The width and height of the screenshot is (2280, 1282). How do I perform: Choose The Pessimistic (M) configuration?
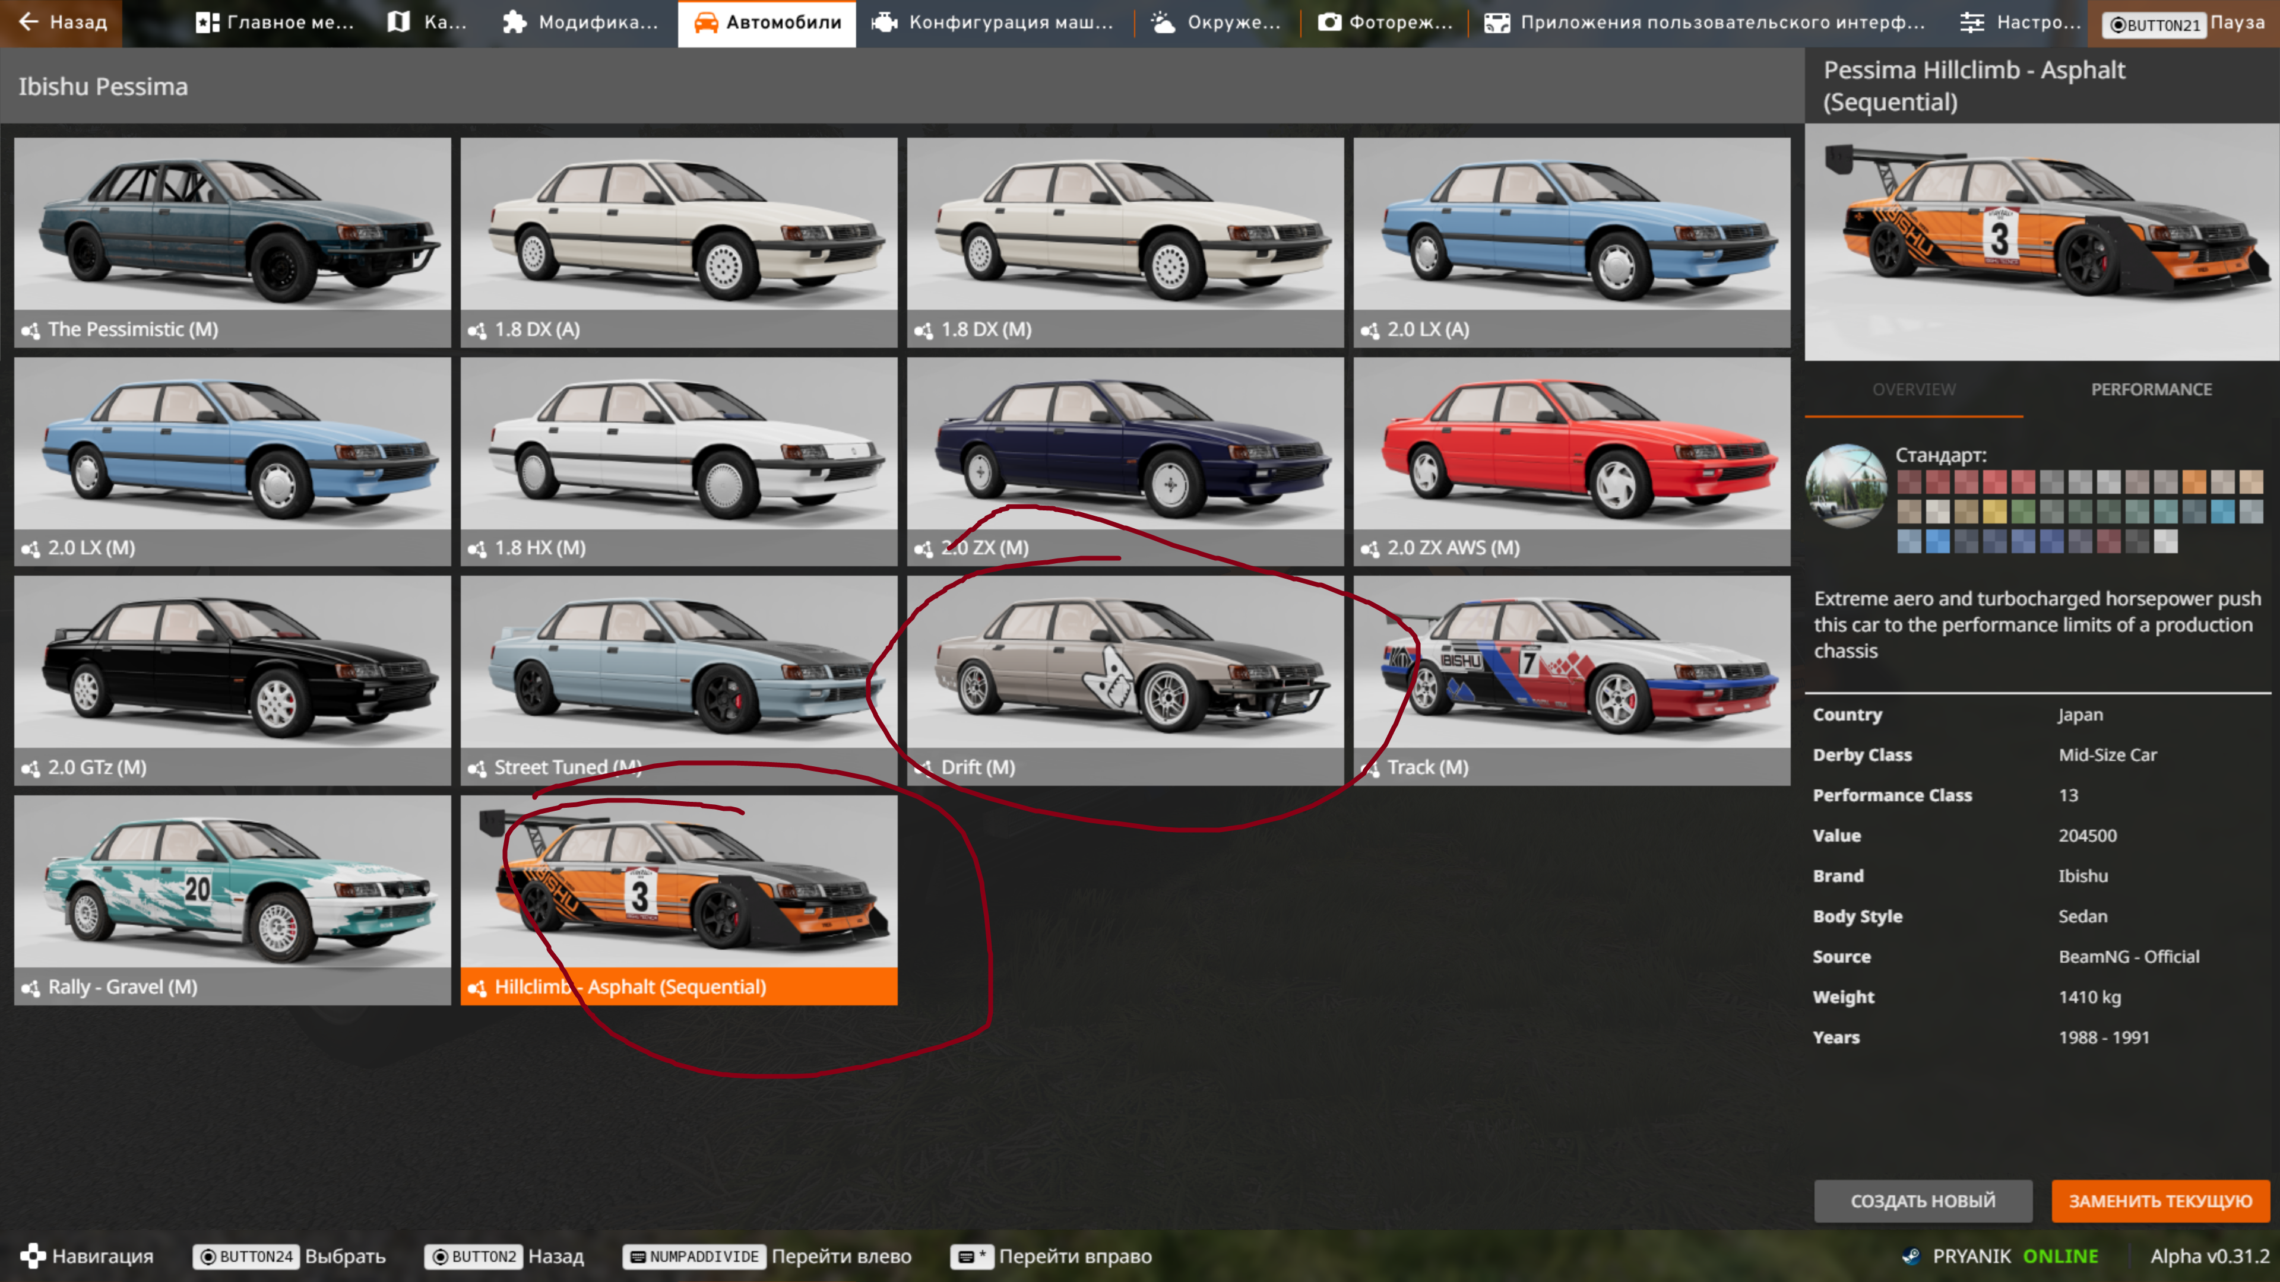tap(232, 226)
